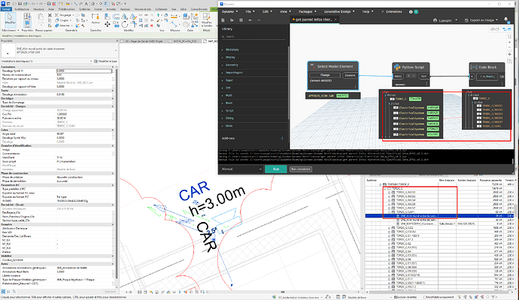Select the Modifier arrow tool in Revit ribbon

(x=10, y=19)
